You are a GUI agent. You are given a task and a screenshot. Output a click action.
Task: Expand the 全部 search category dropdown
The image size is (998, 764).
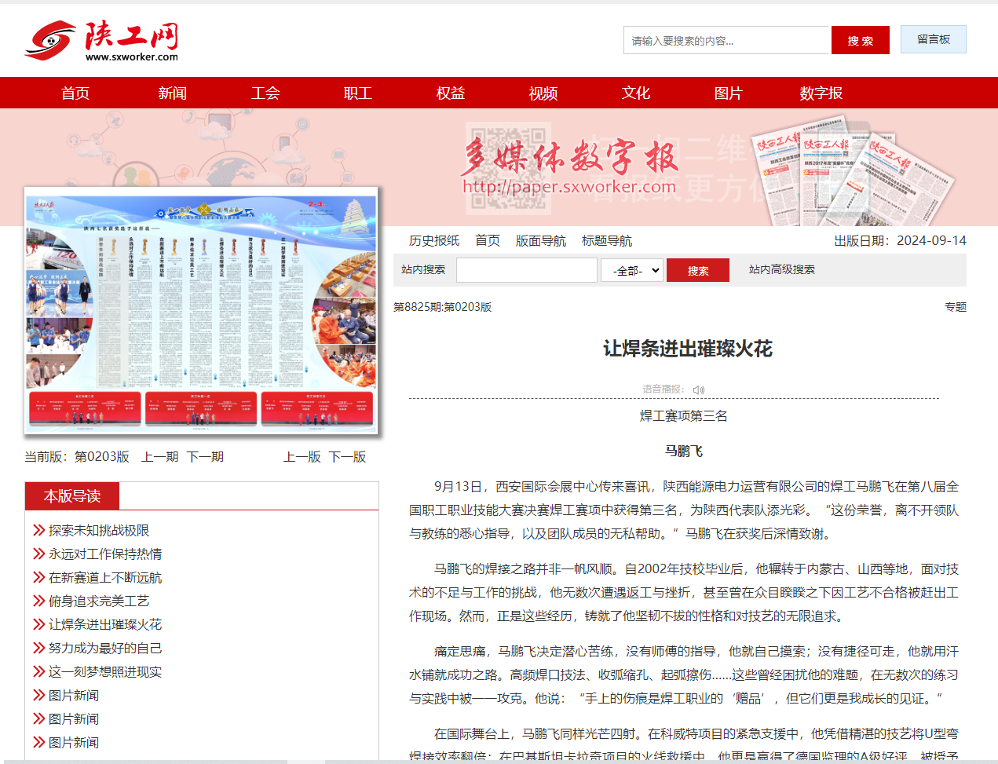tap(632, 270)
